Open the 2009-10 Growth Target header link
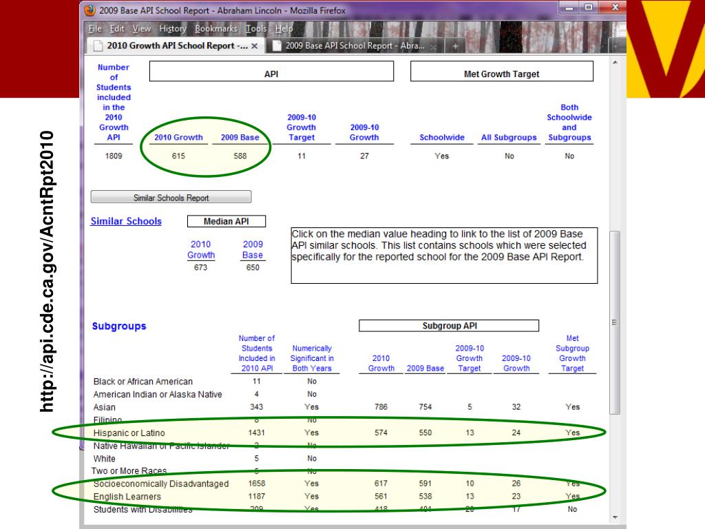Viewport: 705px width, 529px height. (302, 127)
